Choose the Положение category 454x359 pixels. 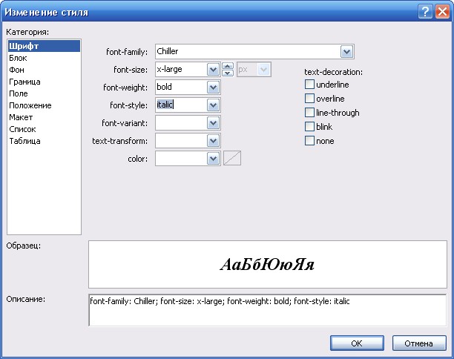coord(44,105)
